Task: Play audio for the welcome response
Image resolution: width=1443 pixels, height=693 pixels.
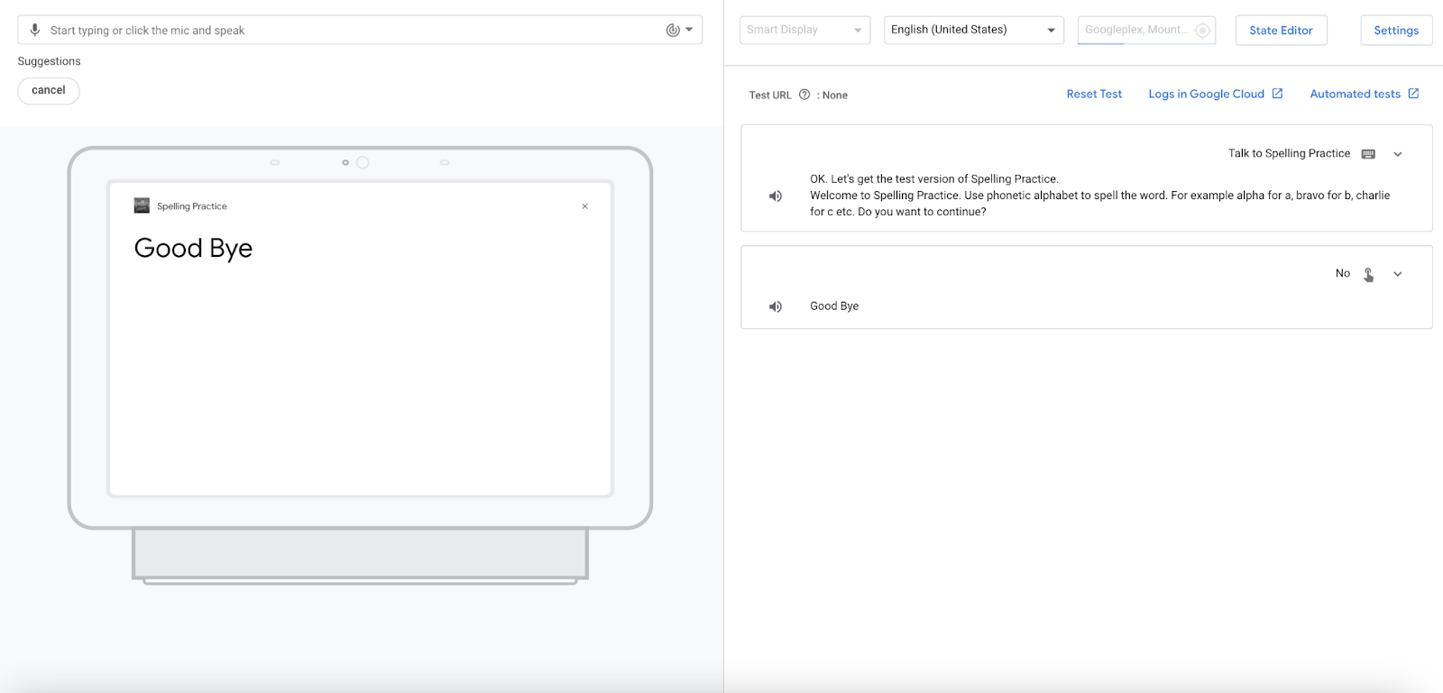Action: click(x=776, y=196)
